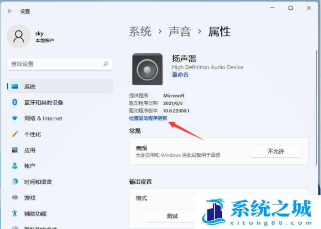Click the 辅助功能 accessibility icon

pyautogui.click(x=15, y=214)
